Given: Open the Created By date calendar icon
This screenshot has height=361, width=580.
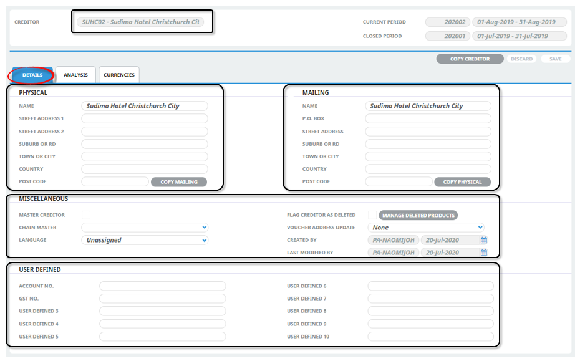Looking at the screenshot, I should pyautogui.click(x=484, y=240).
